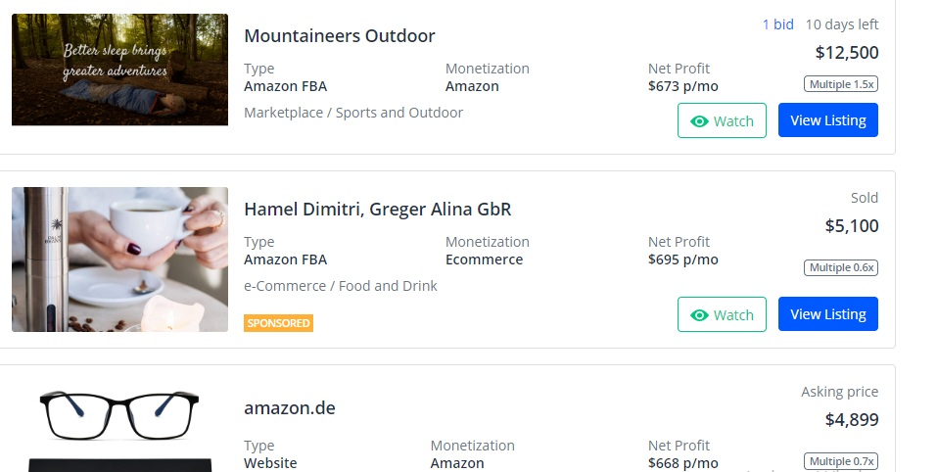Watch the Mountaineers Outdoor listing
937x472 pixels.
[x=722, y=121]
